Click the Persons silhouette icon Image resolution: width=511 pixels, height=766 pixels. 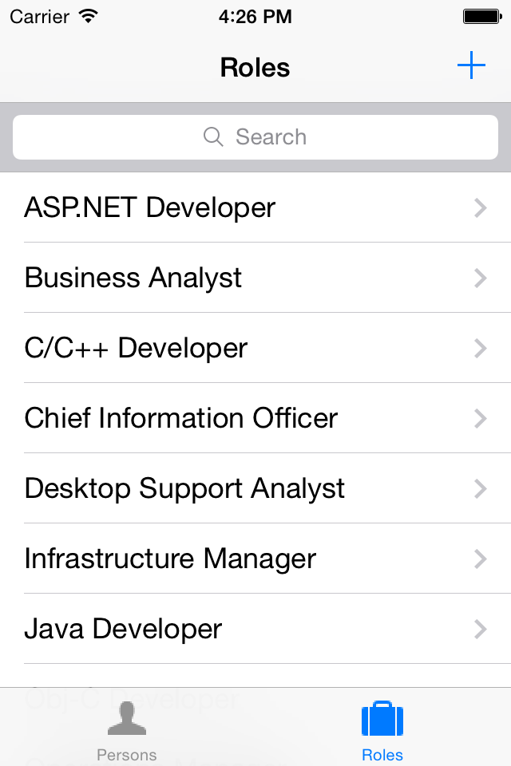(x=127, y=717)
